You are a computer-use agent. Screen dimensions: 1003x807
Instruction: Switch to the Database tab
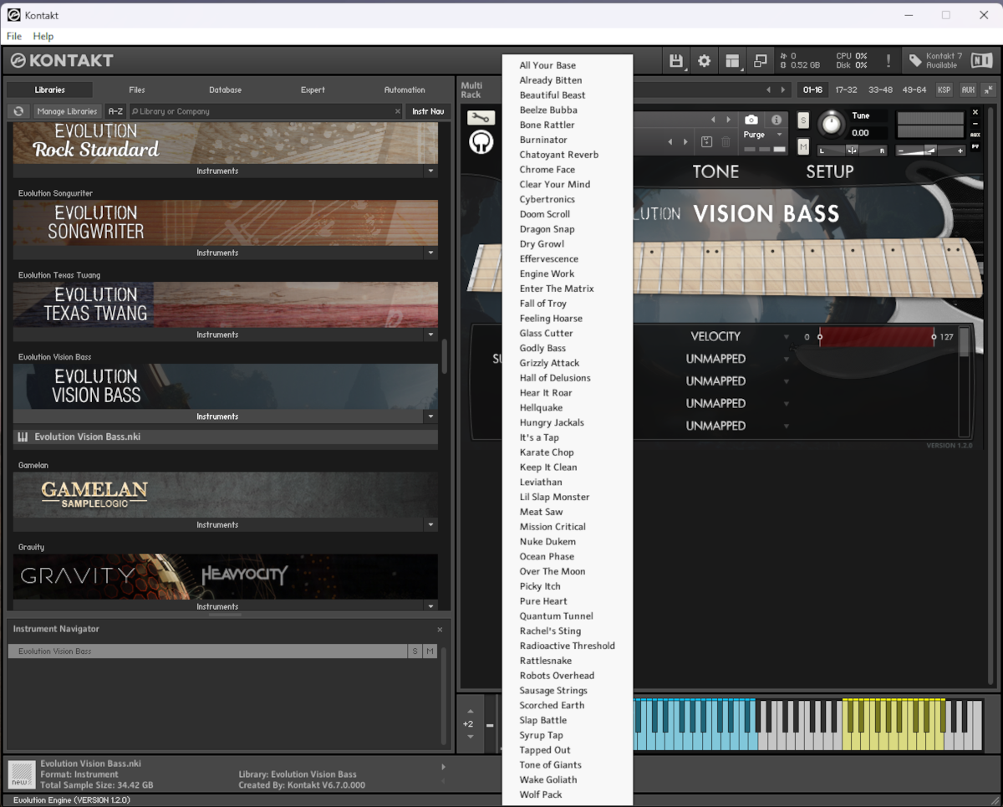(225, 89)
